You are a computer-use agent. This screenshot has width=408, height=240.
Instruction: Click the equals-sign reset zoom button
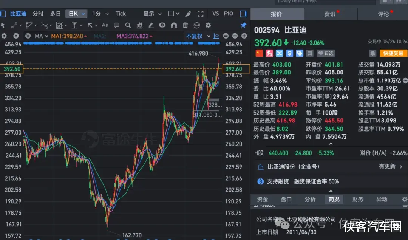tap(226, 36)
